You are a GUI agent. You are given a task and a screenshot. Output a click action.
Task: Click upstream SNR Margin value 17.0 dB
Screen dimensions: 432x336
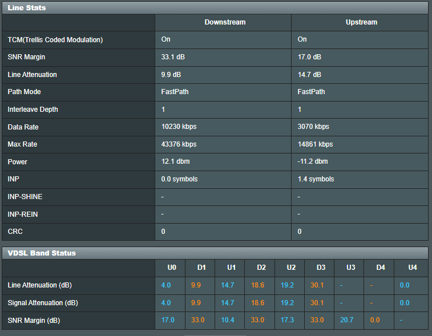point(309,57)
